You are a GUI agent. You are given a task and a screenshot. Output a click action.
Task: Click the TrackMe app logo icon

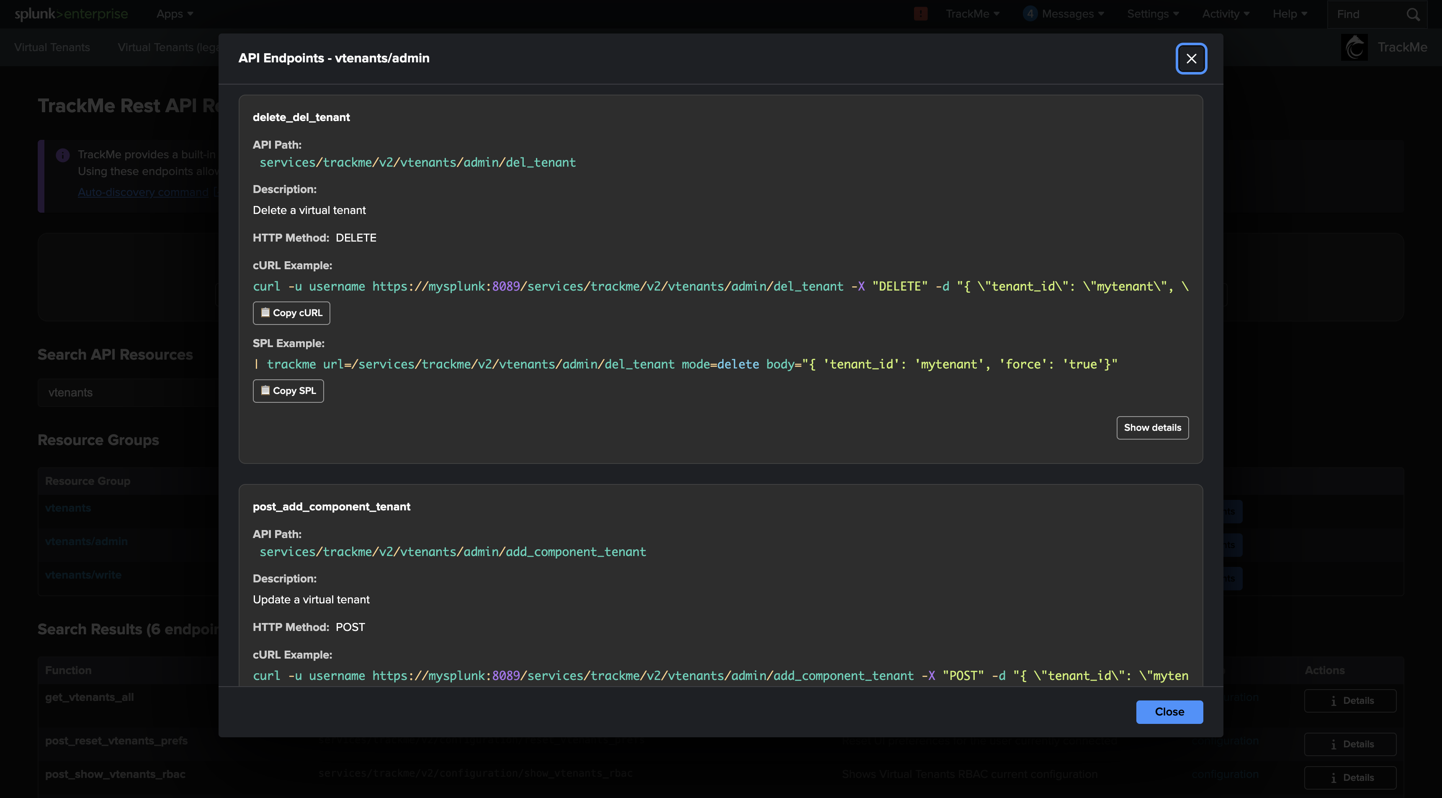[1354, 48]
